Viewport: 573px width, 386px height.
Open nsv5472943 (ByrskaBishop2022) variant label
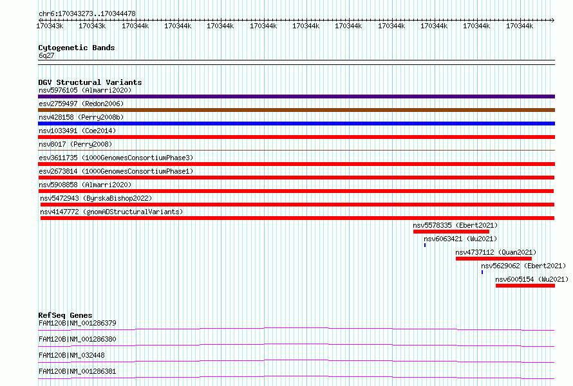[96, 198]
